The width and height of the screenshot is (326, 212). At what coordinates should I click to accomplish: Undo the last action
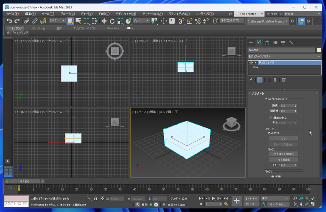(9, 21)
